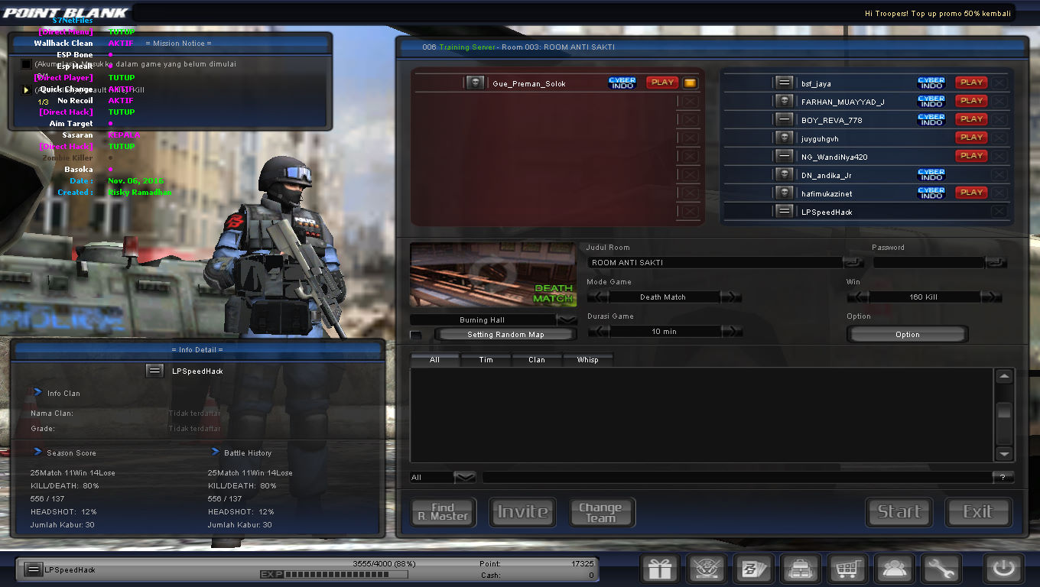
Task: Click the PLAY badge on NG_WandiNya420 row
Action: (x=971, y=156)
